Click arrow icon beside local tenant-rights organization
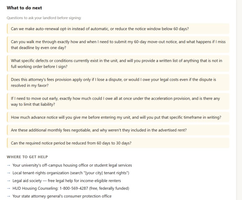Image resolution: width=242 pixels, height=200 pixels. 9,173
